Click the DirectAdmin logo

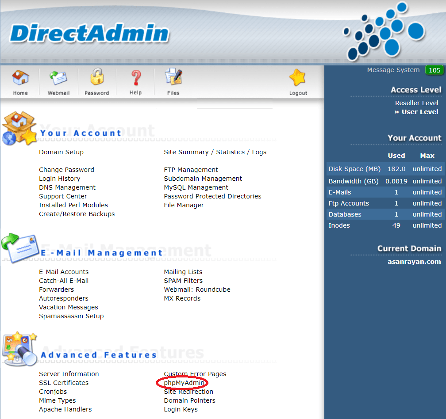(89, 33)
